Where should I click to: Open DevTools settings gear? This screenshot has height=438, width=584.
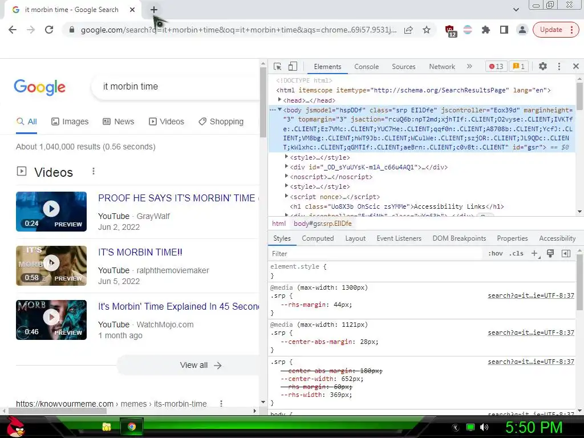pyautogui.click(x=543, y=66)
